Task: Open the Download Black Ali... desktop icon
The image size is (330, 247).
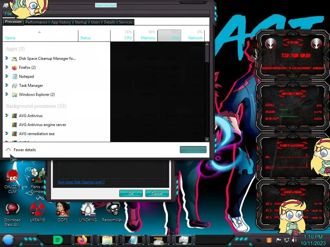Action: coord(13,215)
